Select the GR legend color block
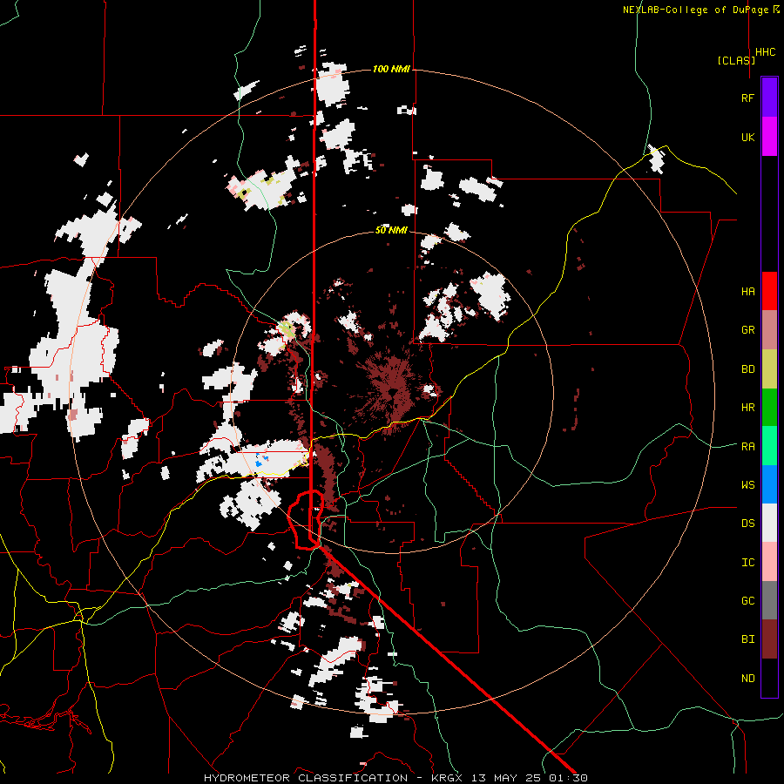The width and height of the screenshot is (784, 784). coord(769,330)
